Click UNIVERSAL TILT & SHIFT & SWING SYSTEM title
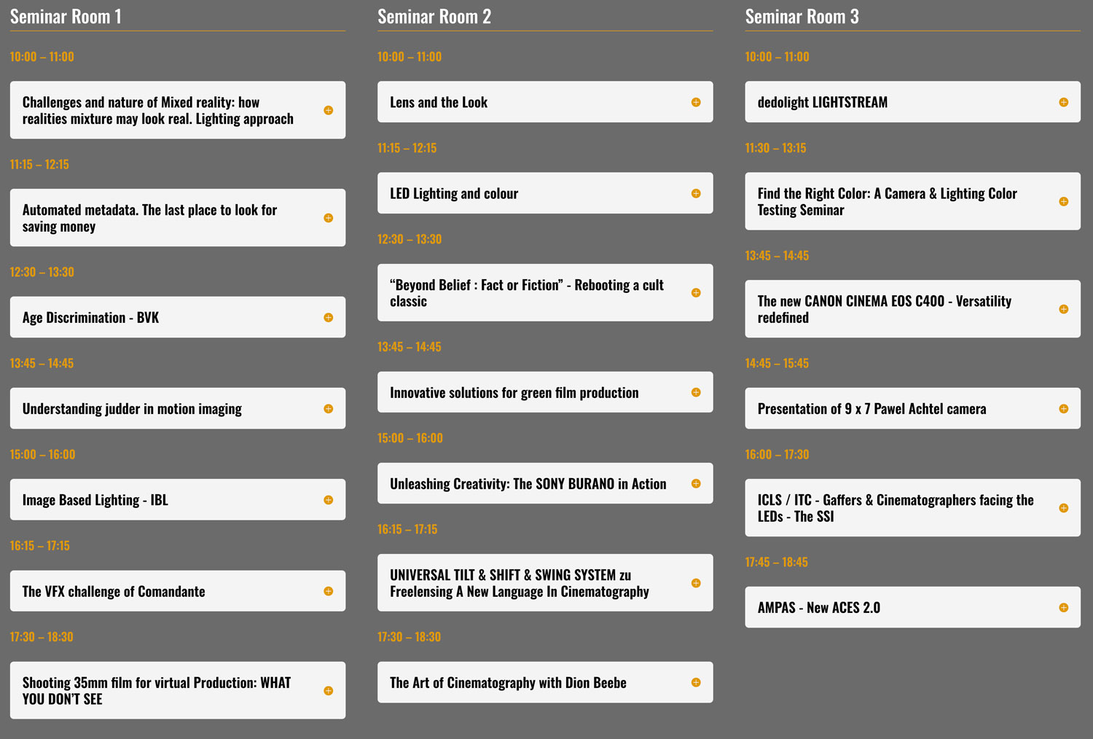 point(519,583)
